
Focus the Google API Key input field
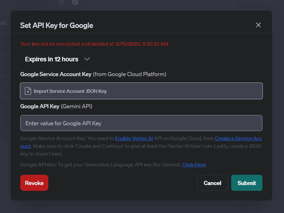[x=141, y=123]
